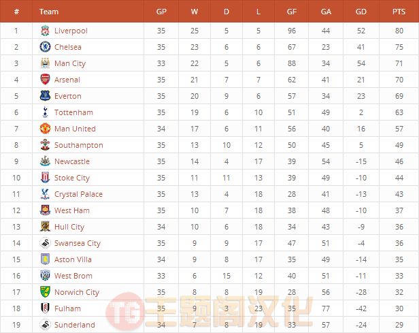
Task: Open the Southampton team link
Action: 79,145
